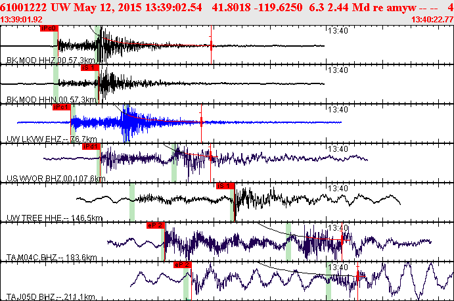This screenshot has width=454, height=301.
Task: Click the green predicted S window on TREE trace
Action: 232,202
